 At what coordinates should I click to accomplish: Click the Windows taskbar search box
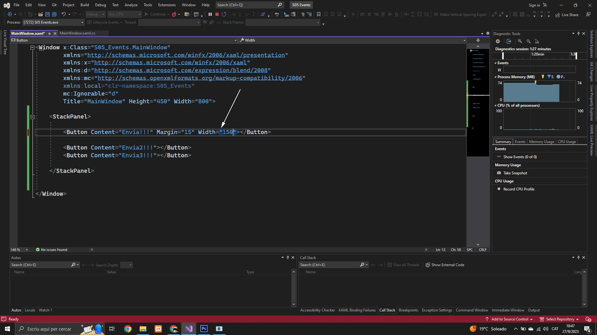[49, 329]
